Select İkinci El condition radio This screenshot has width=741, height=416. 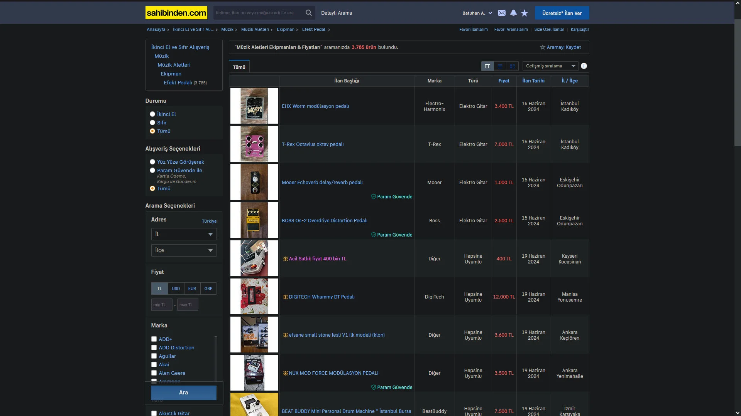tap(152, 114)
